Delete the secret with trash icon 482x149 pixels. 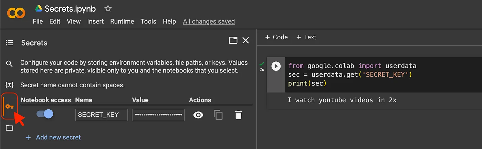238,115
